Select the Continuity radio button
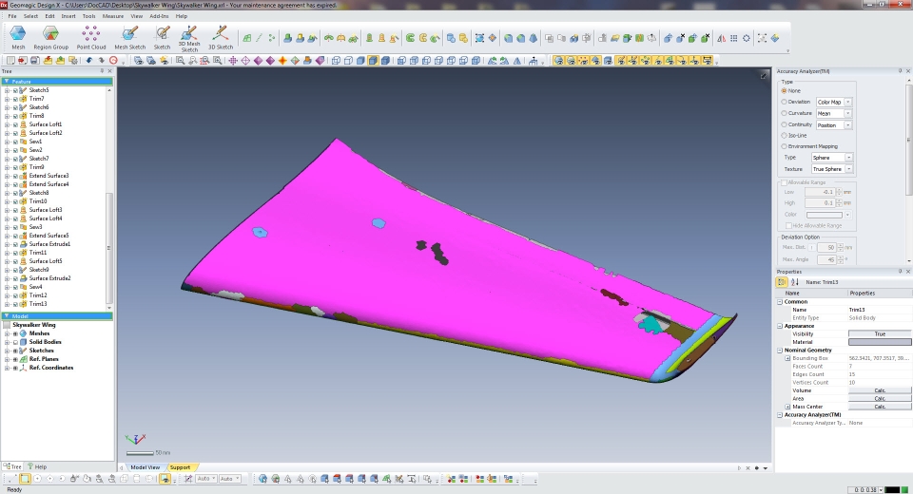Viewport: 913px width, 494px height. [x=785, y=124]
